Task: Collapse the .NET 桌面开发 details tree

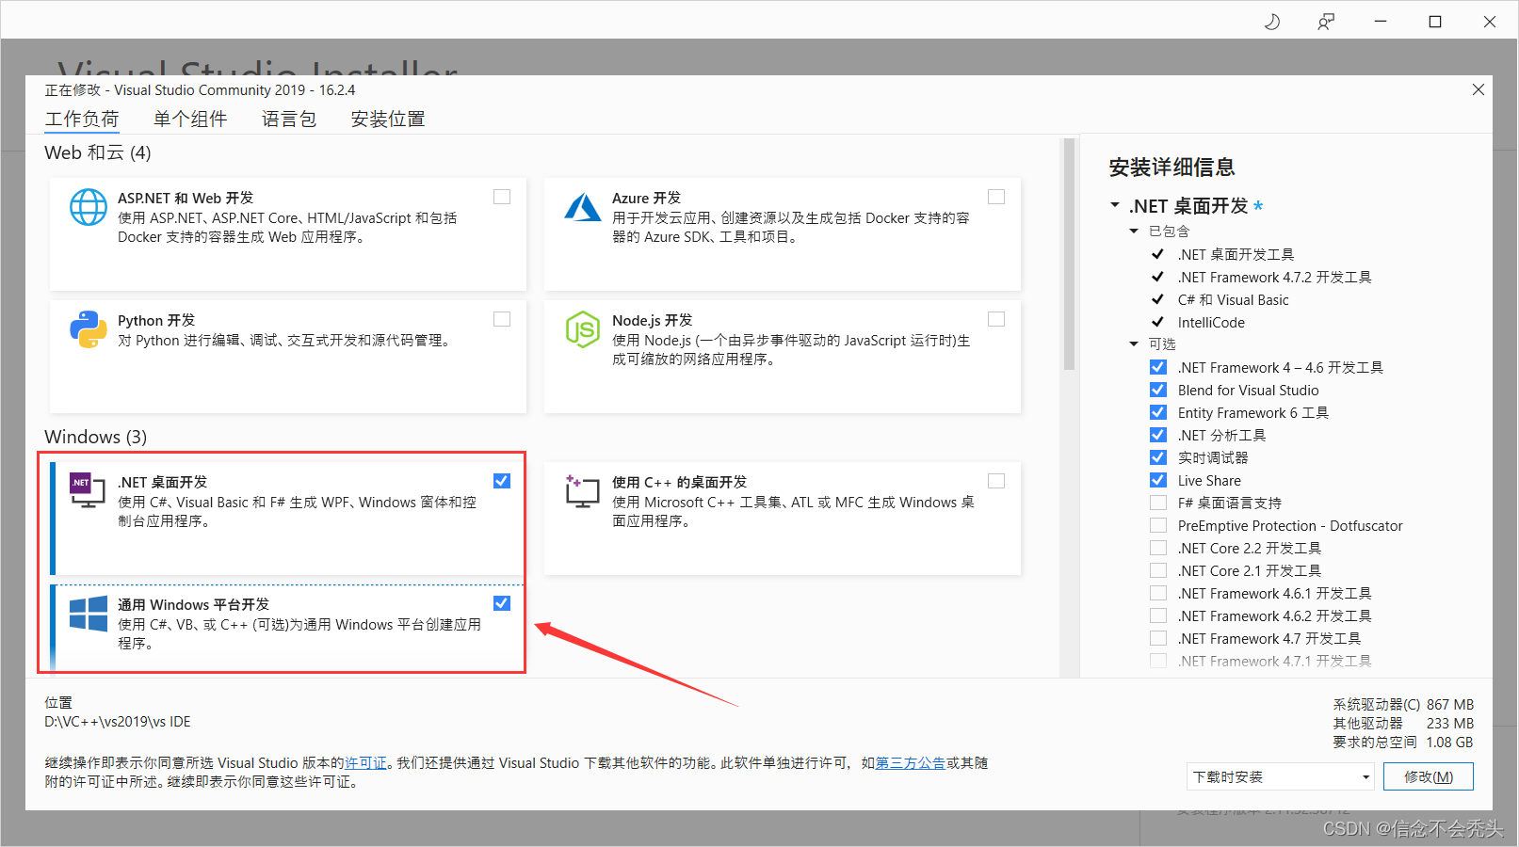Action: click(1115, 205)
